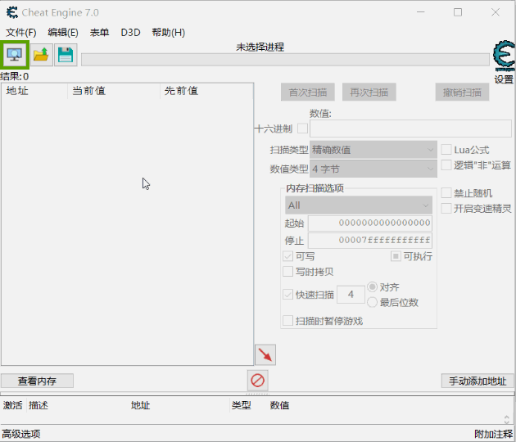This screenshot has width=516, height=442.
Task: Click the 撤销扫描 button
Action: pos(462,92)
